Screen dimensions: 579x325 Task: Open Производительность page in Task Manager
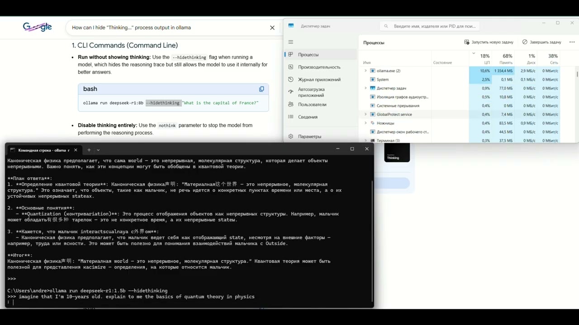pyautogui.click(x=320, y=67)
